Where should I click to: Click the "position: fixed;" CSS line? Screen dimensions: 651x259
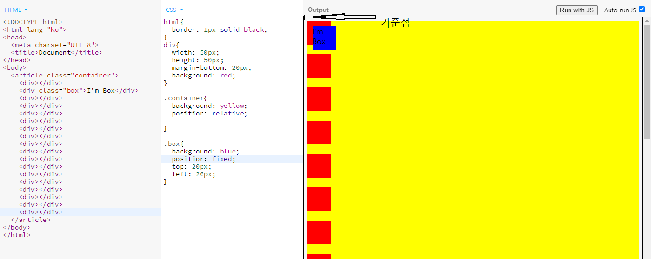click(x=204, y=159)
